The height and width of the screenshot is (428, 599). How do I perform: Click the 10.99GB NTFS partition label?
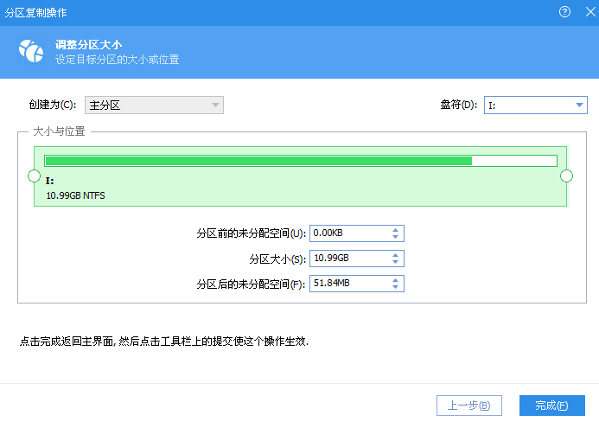(76, 195)
